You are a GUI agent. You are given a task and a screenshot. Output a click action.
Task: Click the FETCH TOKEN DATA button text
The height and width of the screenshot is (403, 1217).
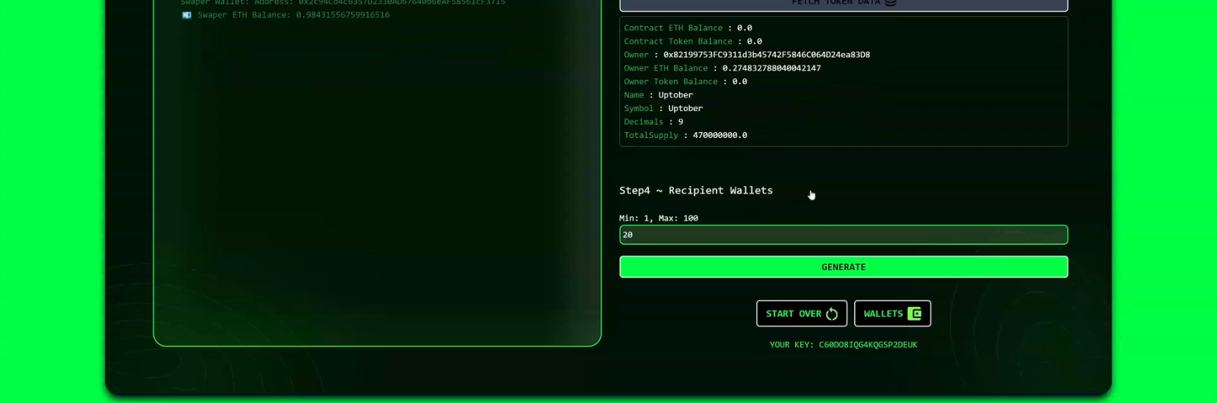835,3
